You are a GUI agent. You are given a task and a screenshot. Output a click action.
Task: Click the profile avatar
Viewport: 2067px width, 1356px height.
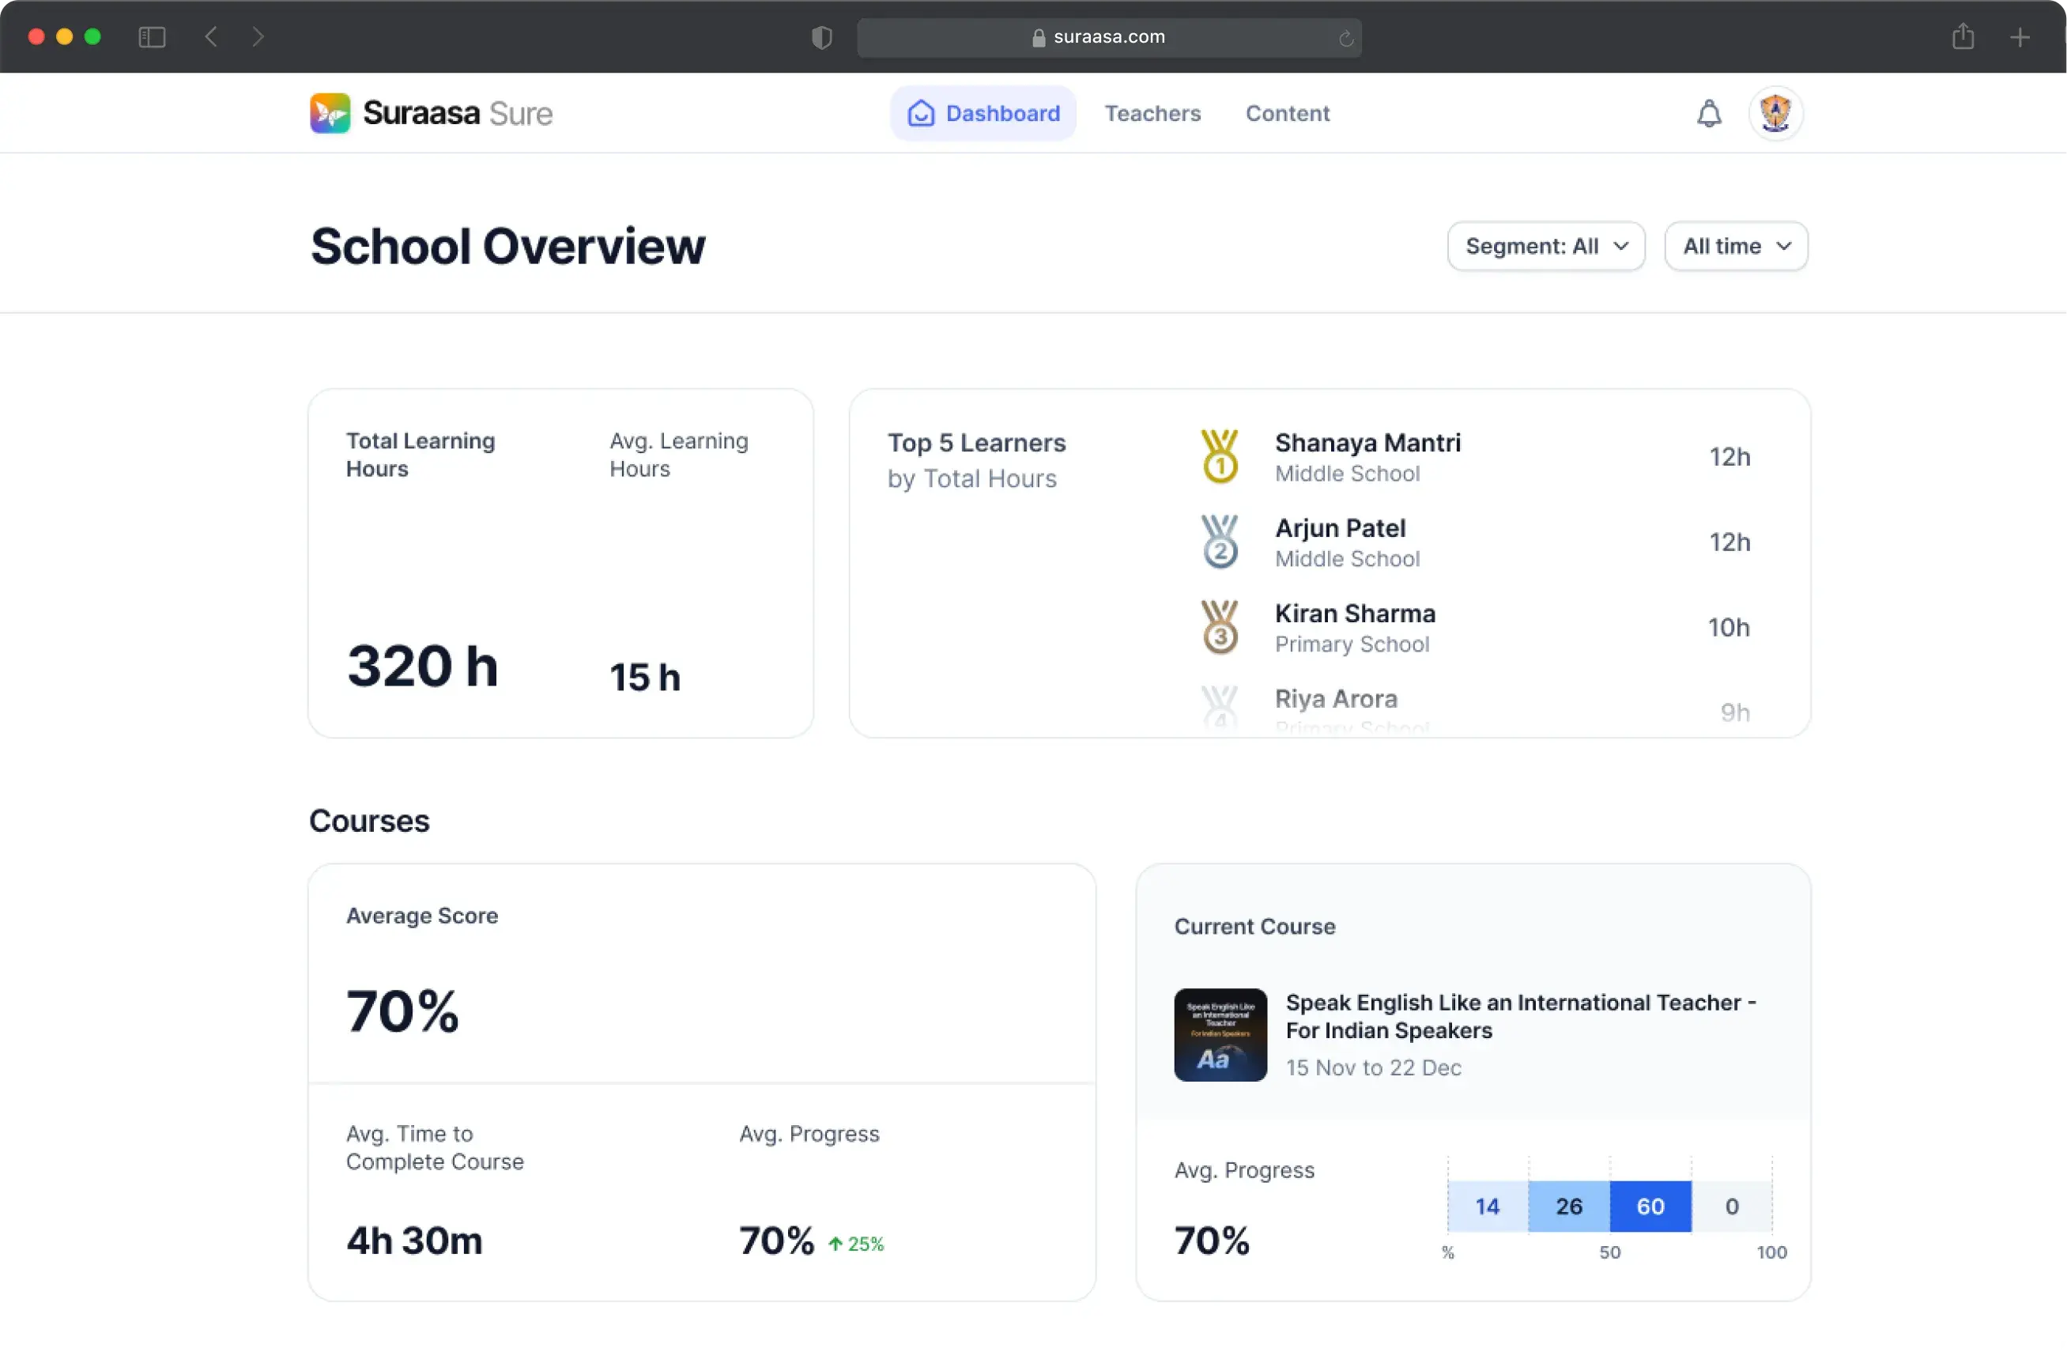click(1775, 113)
